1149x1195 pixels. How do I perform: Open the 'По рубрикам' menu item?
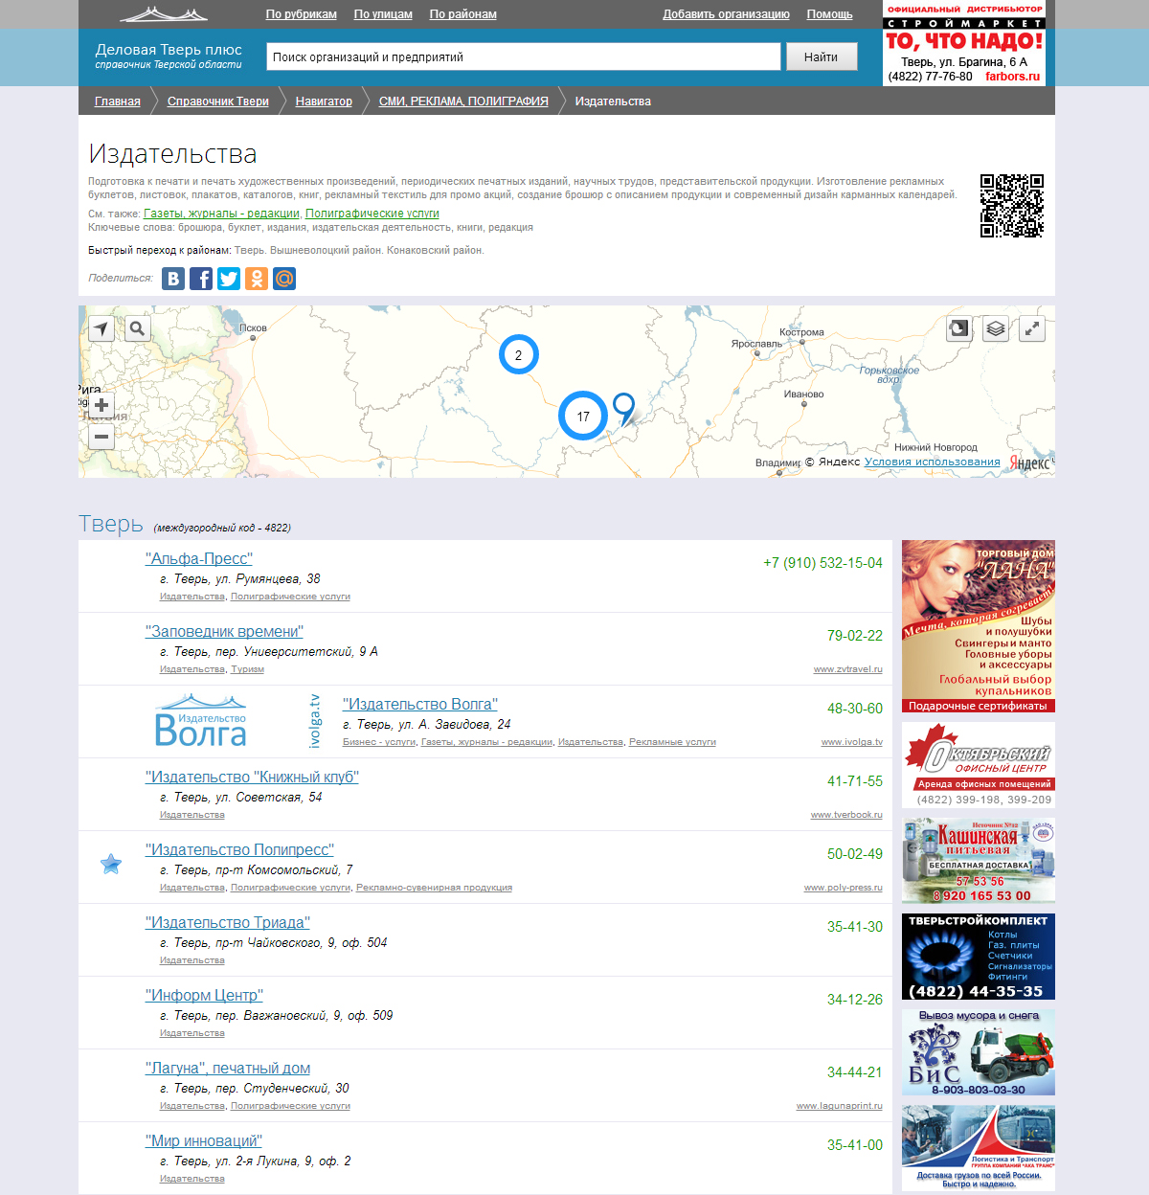302,14
